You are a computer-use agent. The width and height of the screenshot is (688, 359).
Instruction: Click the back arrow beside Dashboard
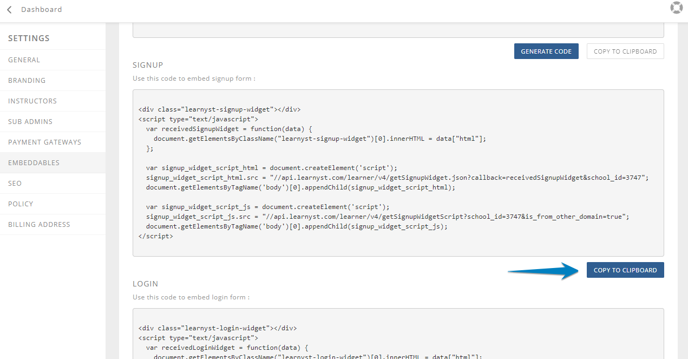(x=9, y=10)
